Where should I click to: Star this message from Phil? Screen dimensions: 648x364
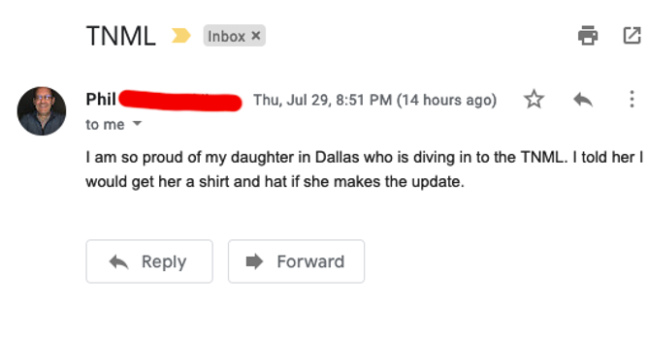534,100
